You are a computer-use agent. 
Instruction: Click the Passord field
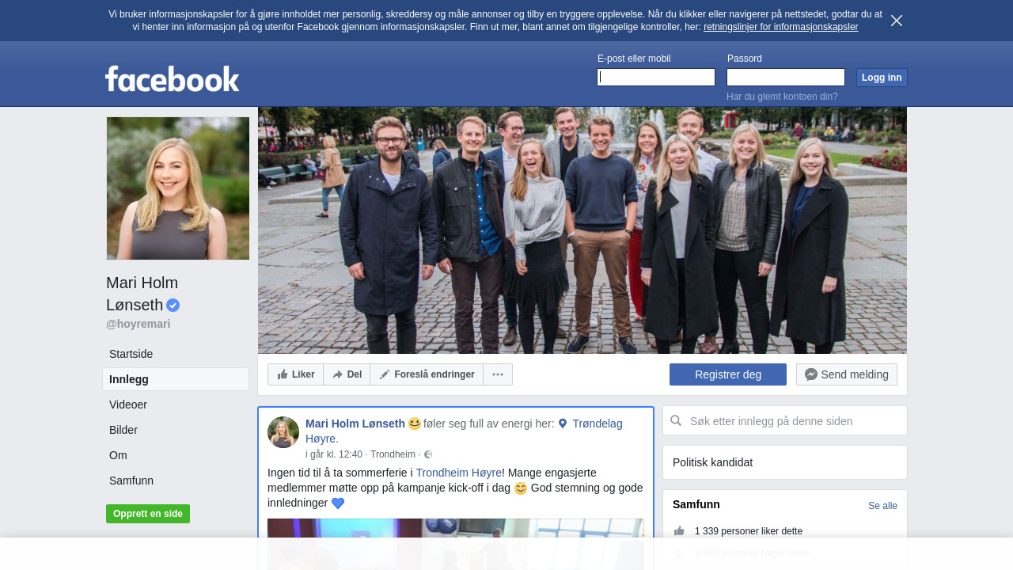pyautogui.click(x=786, y=77)
